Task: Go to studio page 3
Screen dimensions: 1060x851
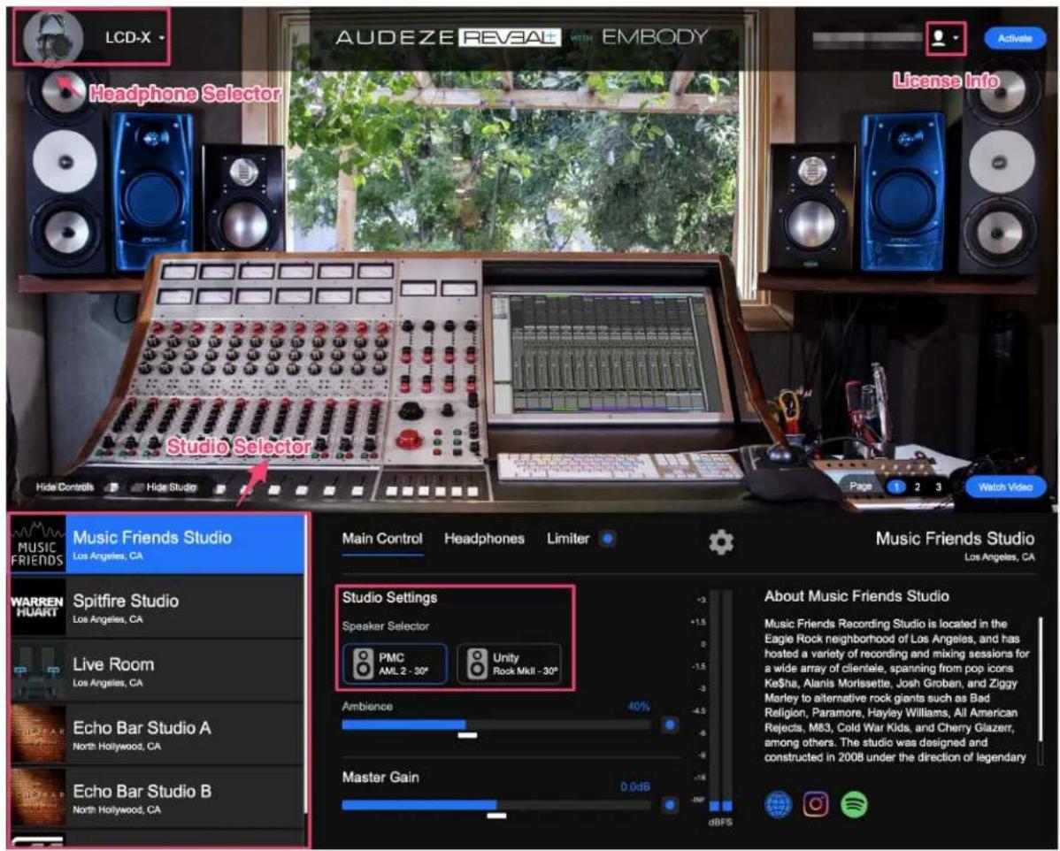Action: pyautogui.click(x=938, y=487)
